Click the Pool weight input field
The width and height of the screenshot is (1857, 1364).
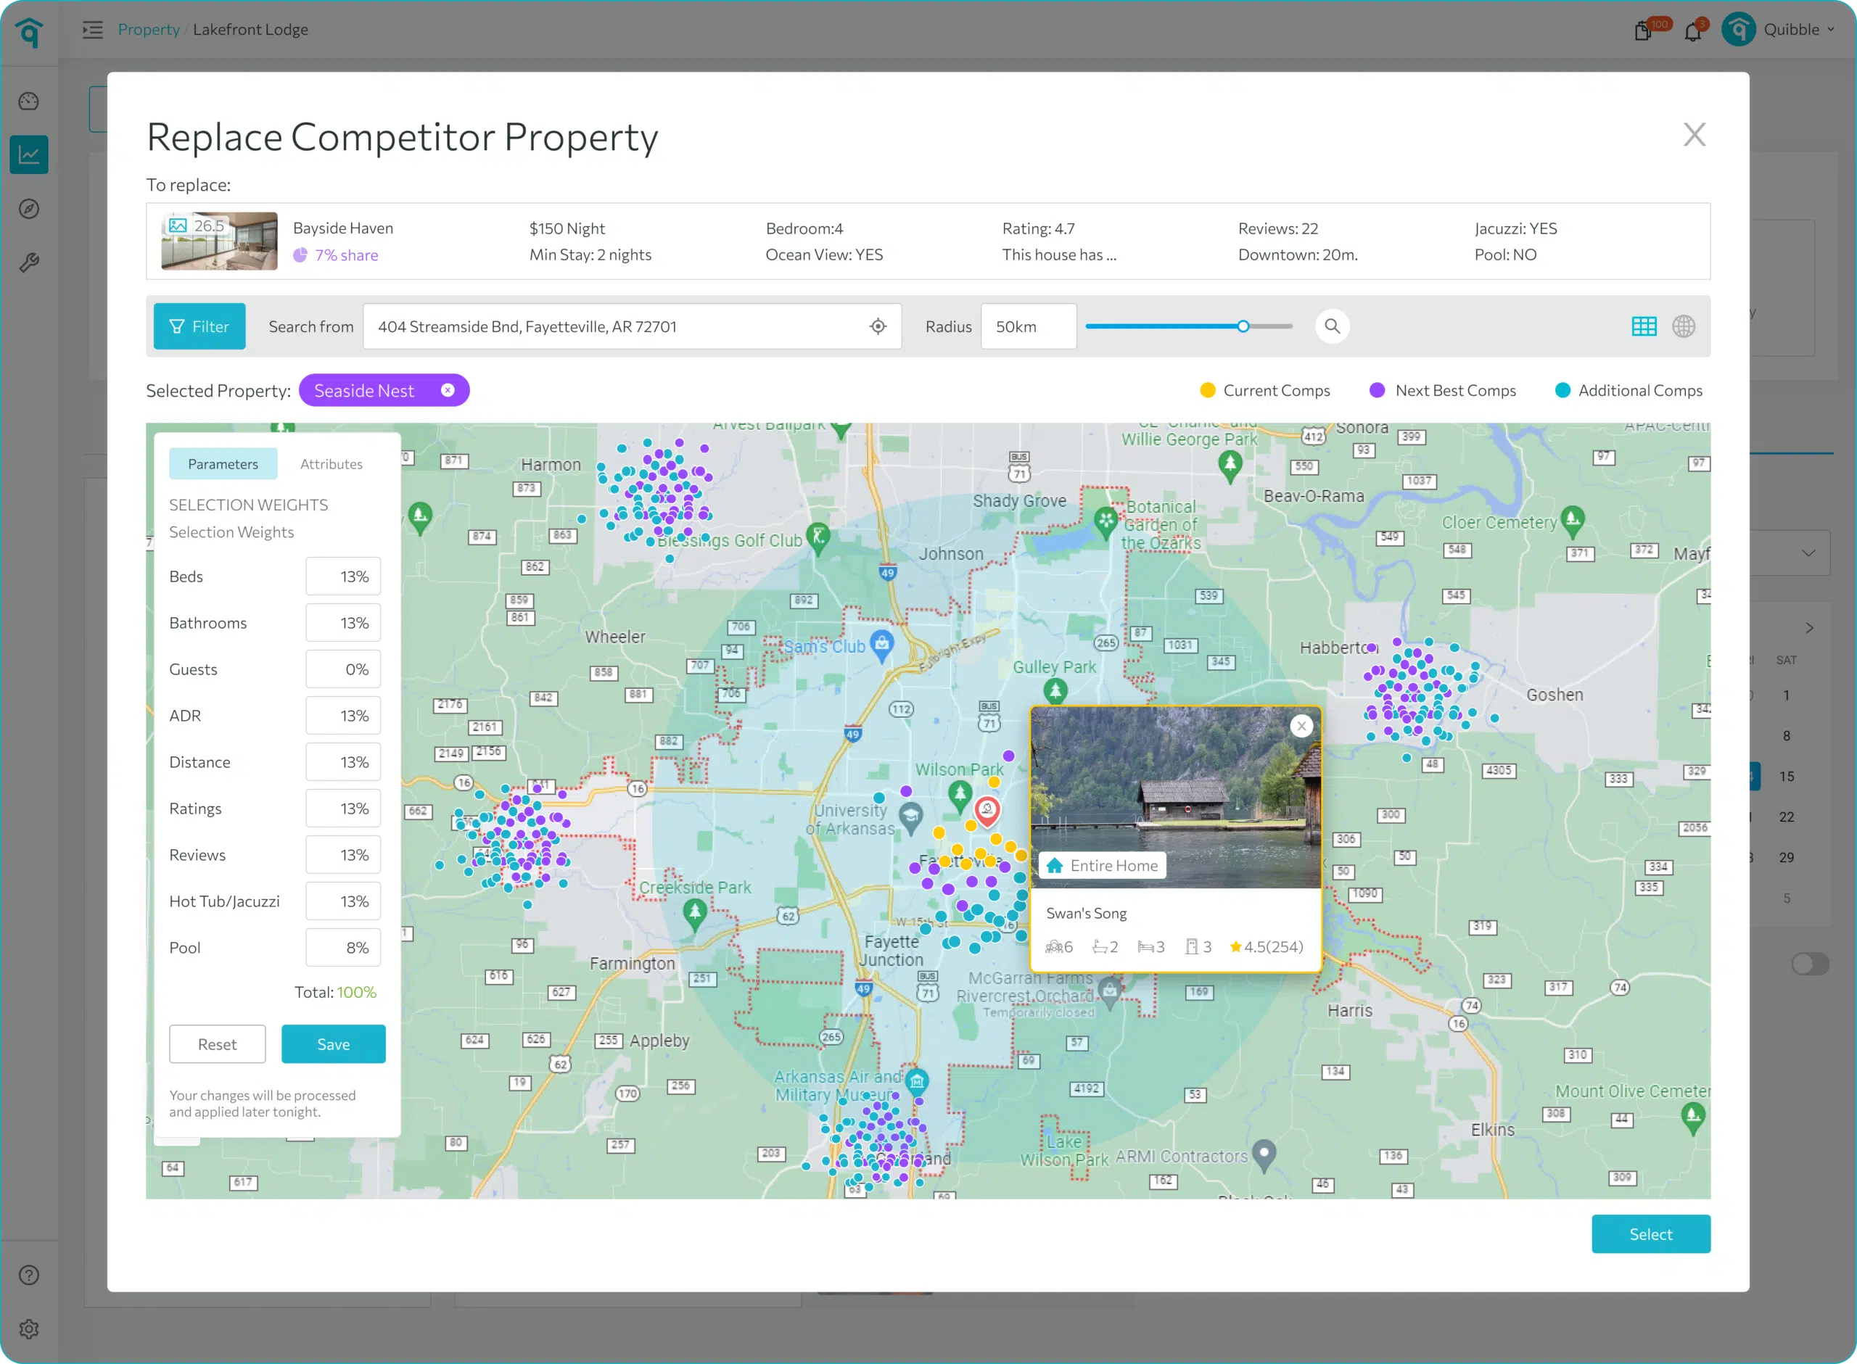pos(342,948)
